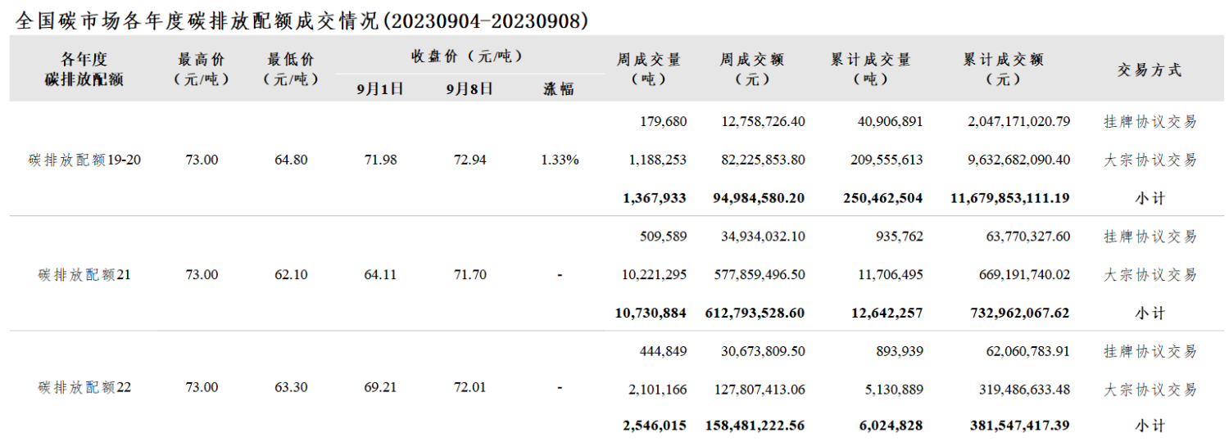
Task: Click the 交易方式 column header
Action: 1150,70
